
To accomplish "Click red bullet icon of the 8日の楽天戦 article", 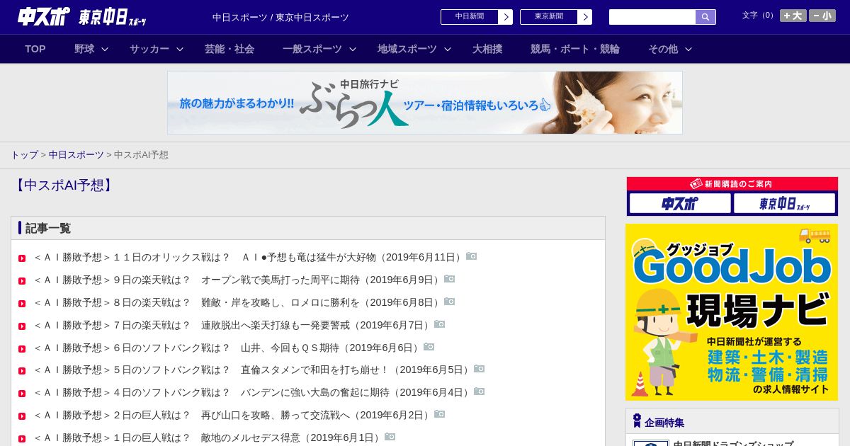I will point(22,304).
